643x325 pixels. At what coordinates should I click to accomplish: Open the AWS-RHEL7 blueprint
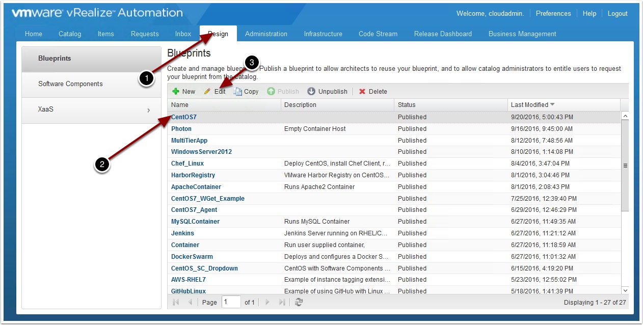[x=189, y=280]
